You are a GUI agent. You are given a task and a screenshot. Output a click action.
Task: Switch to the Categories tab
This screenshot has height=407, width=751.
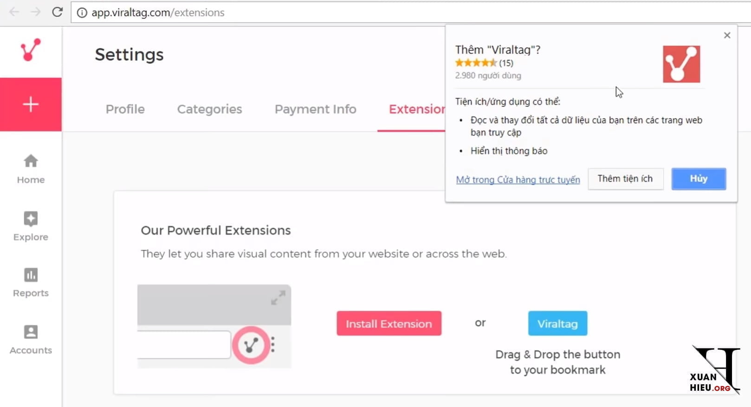click(x=209, y=109)
